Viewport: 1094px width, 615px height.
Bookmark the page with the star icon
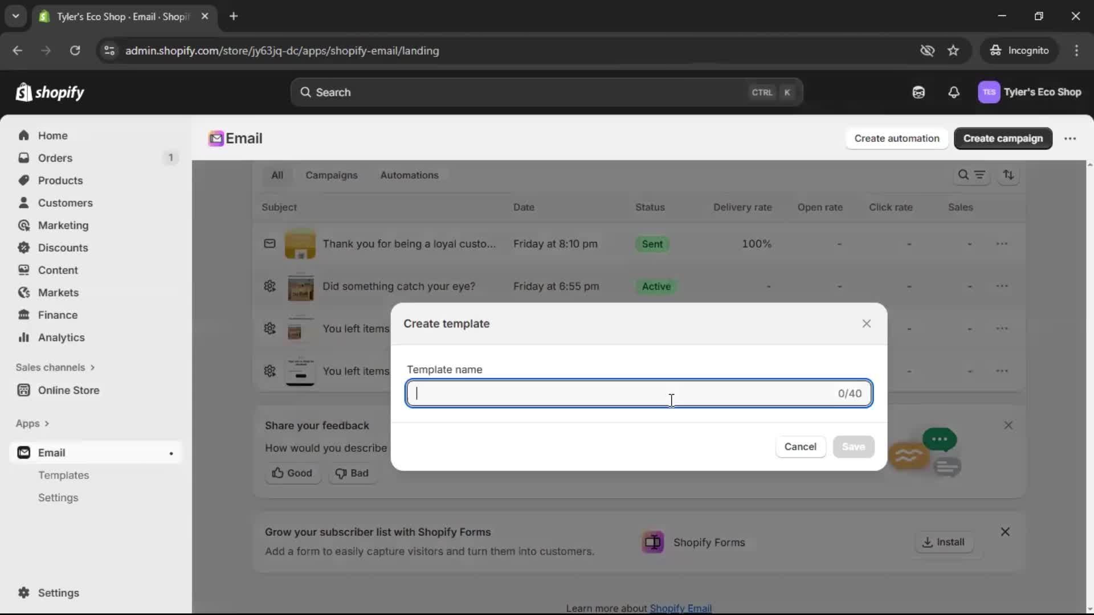(x=953, y=51)
